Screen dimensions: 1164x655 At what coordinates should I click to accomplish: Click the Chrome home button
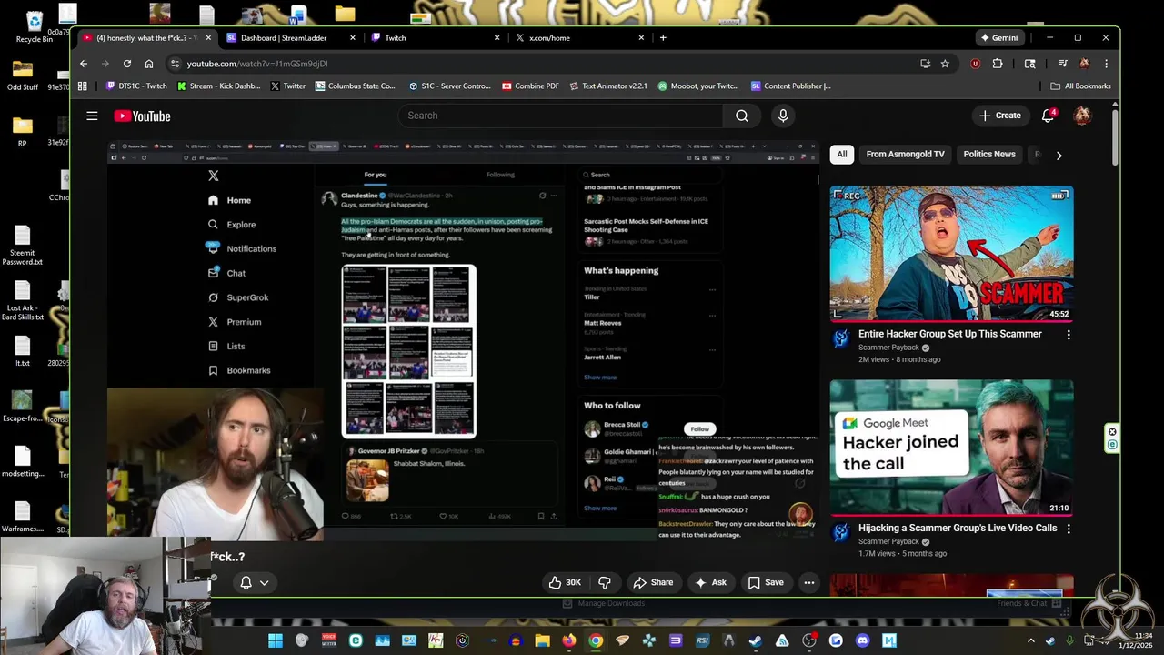click(x=149, y=64)
